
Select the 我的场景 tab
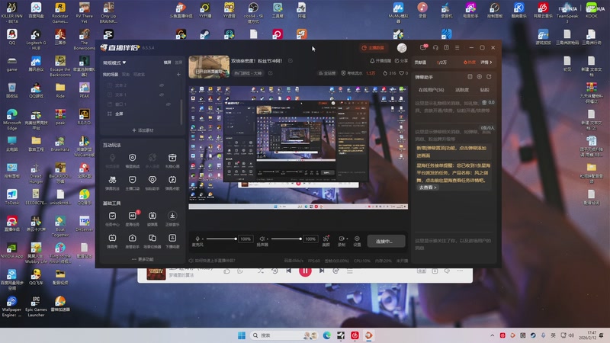pyautogui.click(x=111, y=74)
